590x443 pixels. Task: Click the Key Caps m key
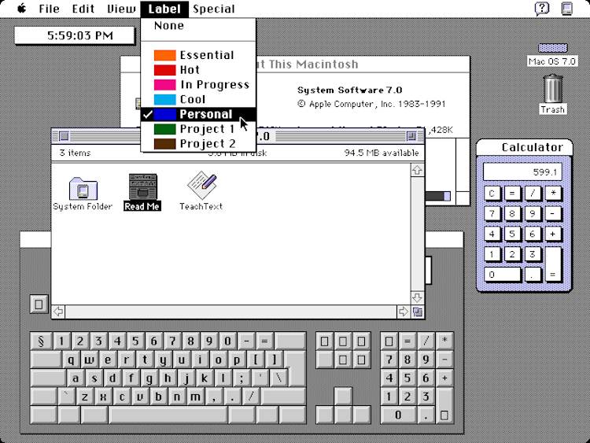[195, 397]
